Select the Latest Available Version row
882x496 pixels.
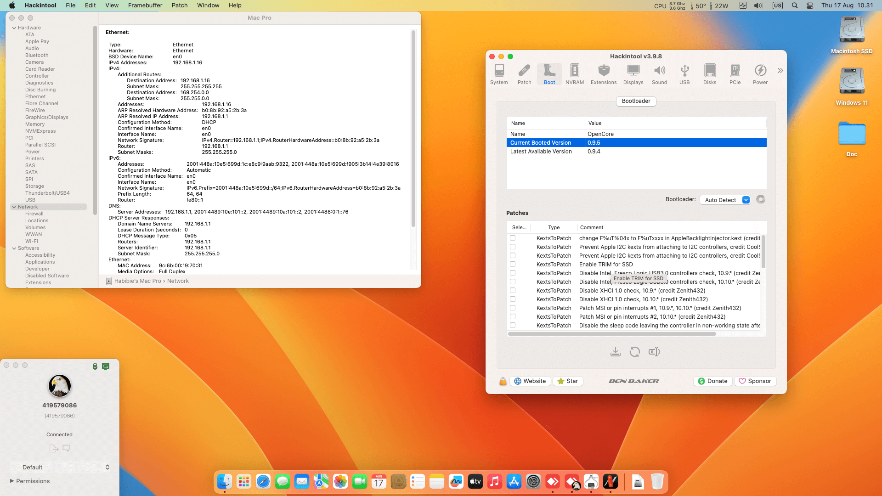(x=636, y=152)
